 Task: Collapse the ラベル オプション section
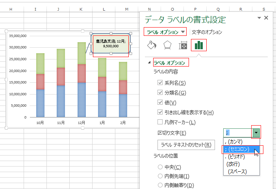(149, 62)
